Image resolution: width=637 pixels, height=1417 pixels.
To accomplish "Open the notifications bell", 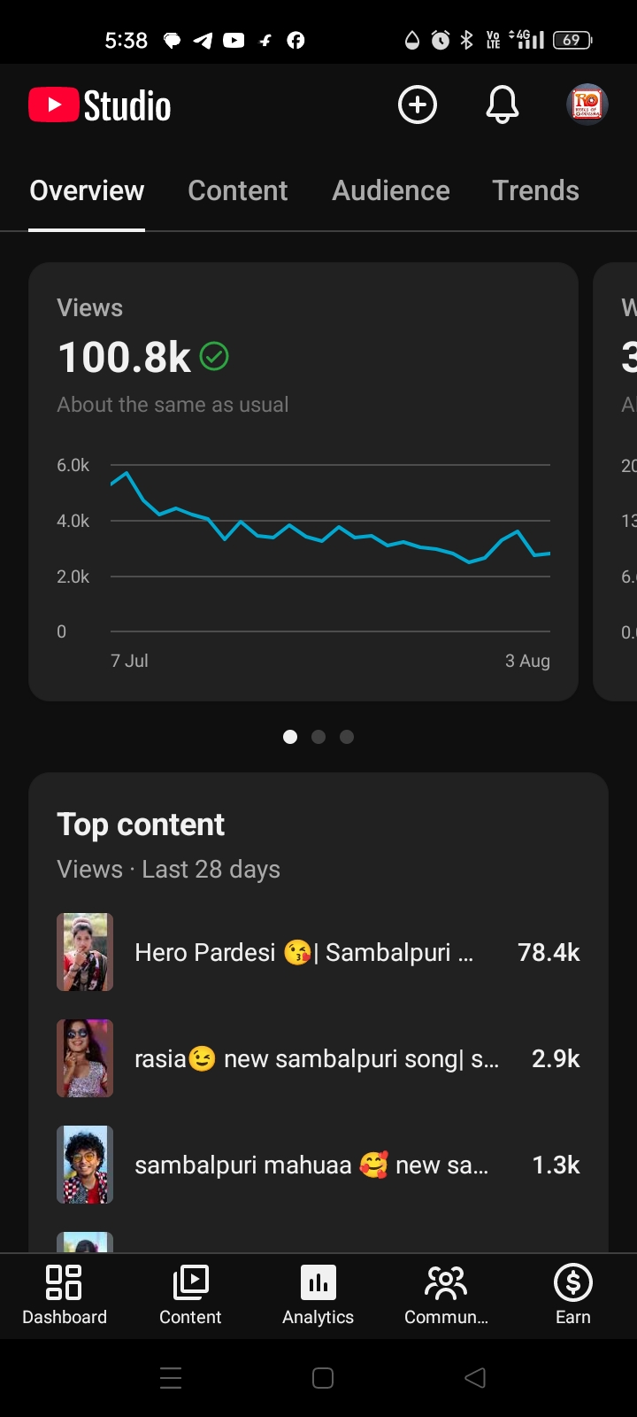I will (x=503, y=105).
